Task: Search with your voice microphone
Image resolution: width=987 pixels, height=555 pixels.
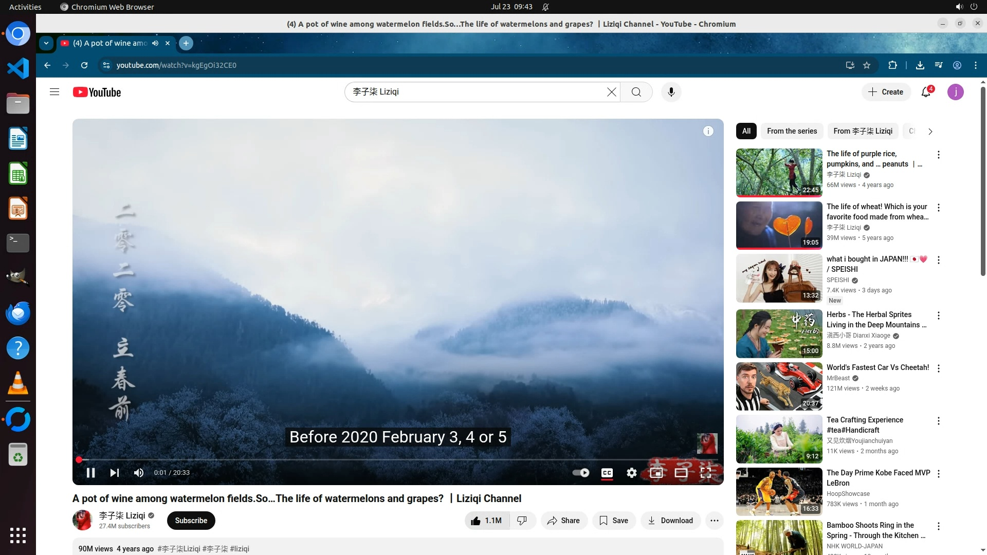Action: (x=671, y=92)
